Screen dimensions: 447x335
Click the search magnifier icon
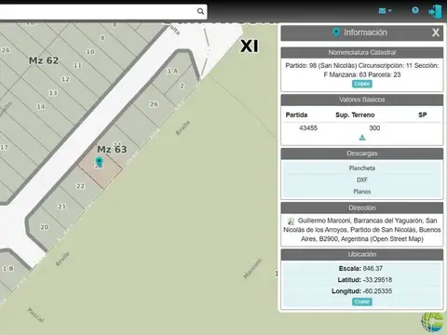(200, 11)
